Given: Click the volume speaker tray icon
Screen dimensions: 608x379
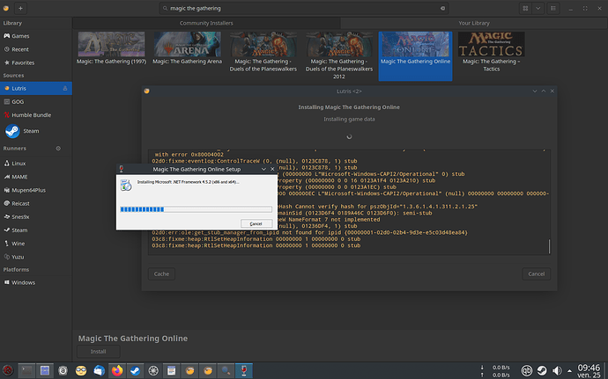Looking at the screenshot, I should (x=557, y=370).
